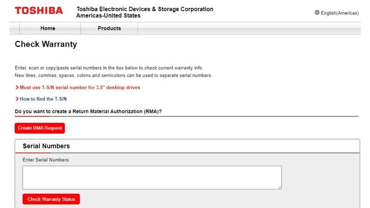The image size is (370, 208).
Task: Click the Serial Numbers section heading
Action: [x=46, y=146]
